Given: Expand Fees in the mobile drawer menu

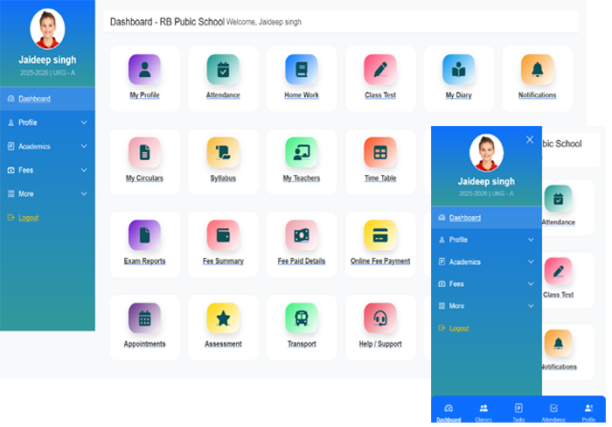Looking at the screenshot, I should pos(486,284).
